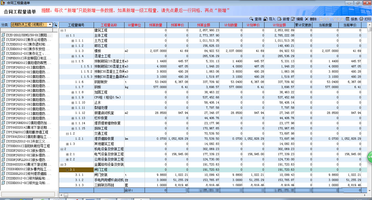The image size is (372, 200).
Task: Open the 分类 category dropdown
Action: coord(50,24)
